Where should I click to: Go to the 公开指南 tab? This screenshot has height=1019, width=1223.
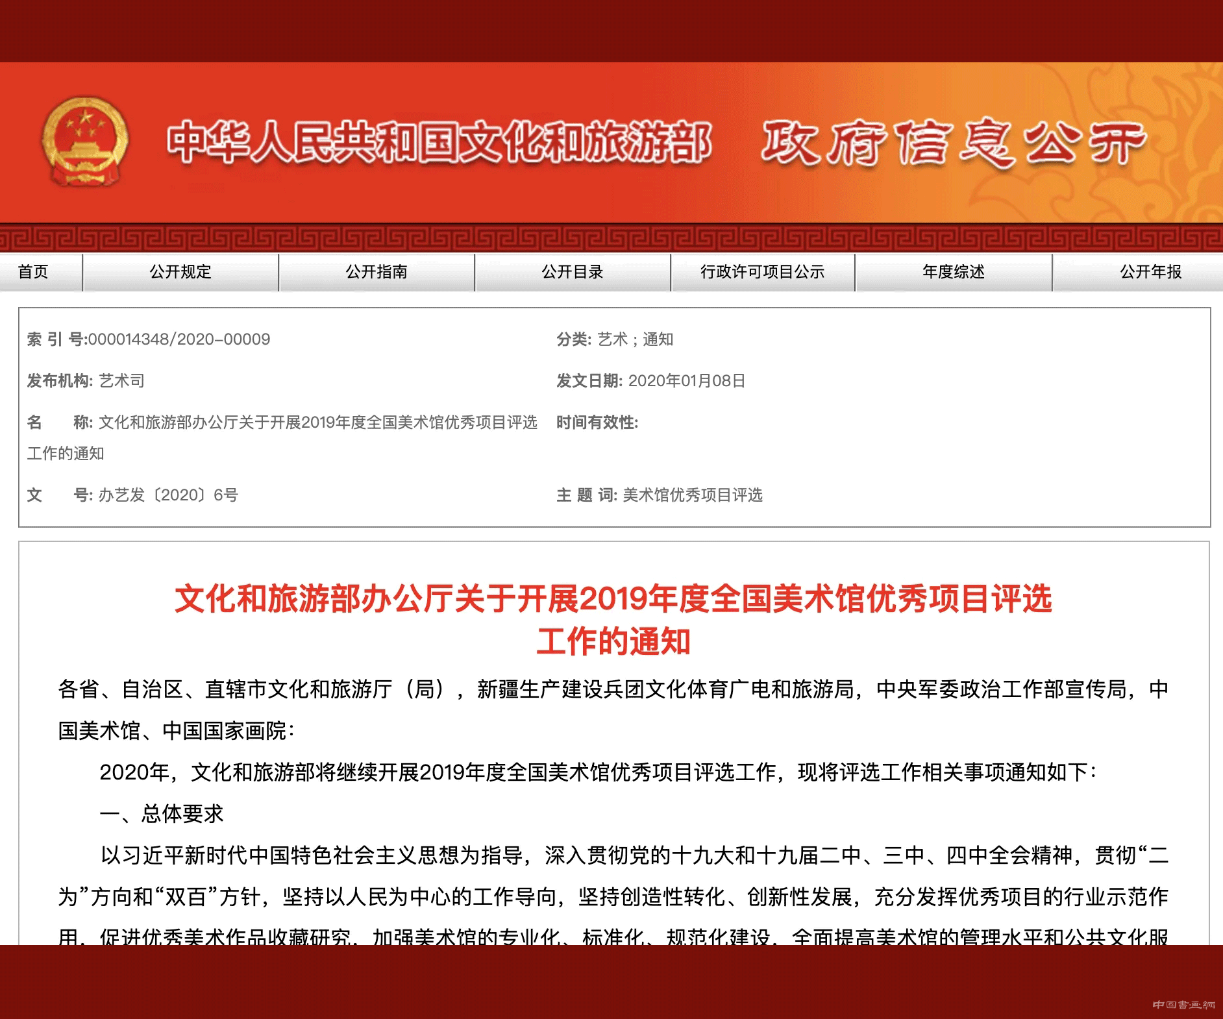tap(377, 272)
